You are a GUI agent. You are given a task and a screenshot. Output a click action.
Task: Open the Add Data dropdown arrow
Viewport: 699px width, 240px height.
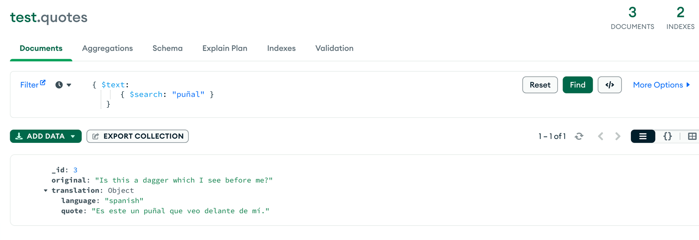click(73, 136)
